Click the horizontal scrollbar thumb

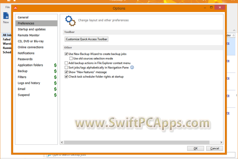point(137,142)
